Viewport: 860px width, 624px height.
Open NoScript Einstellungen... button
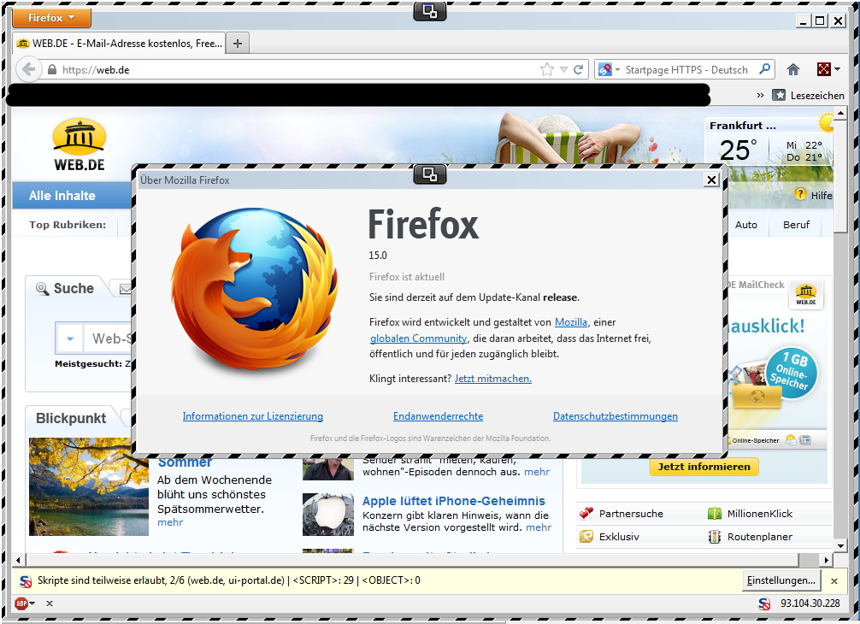(x=781, y=580)
